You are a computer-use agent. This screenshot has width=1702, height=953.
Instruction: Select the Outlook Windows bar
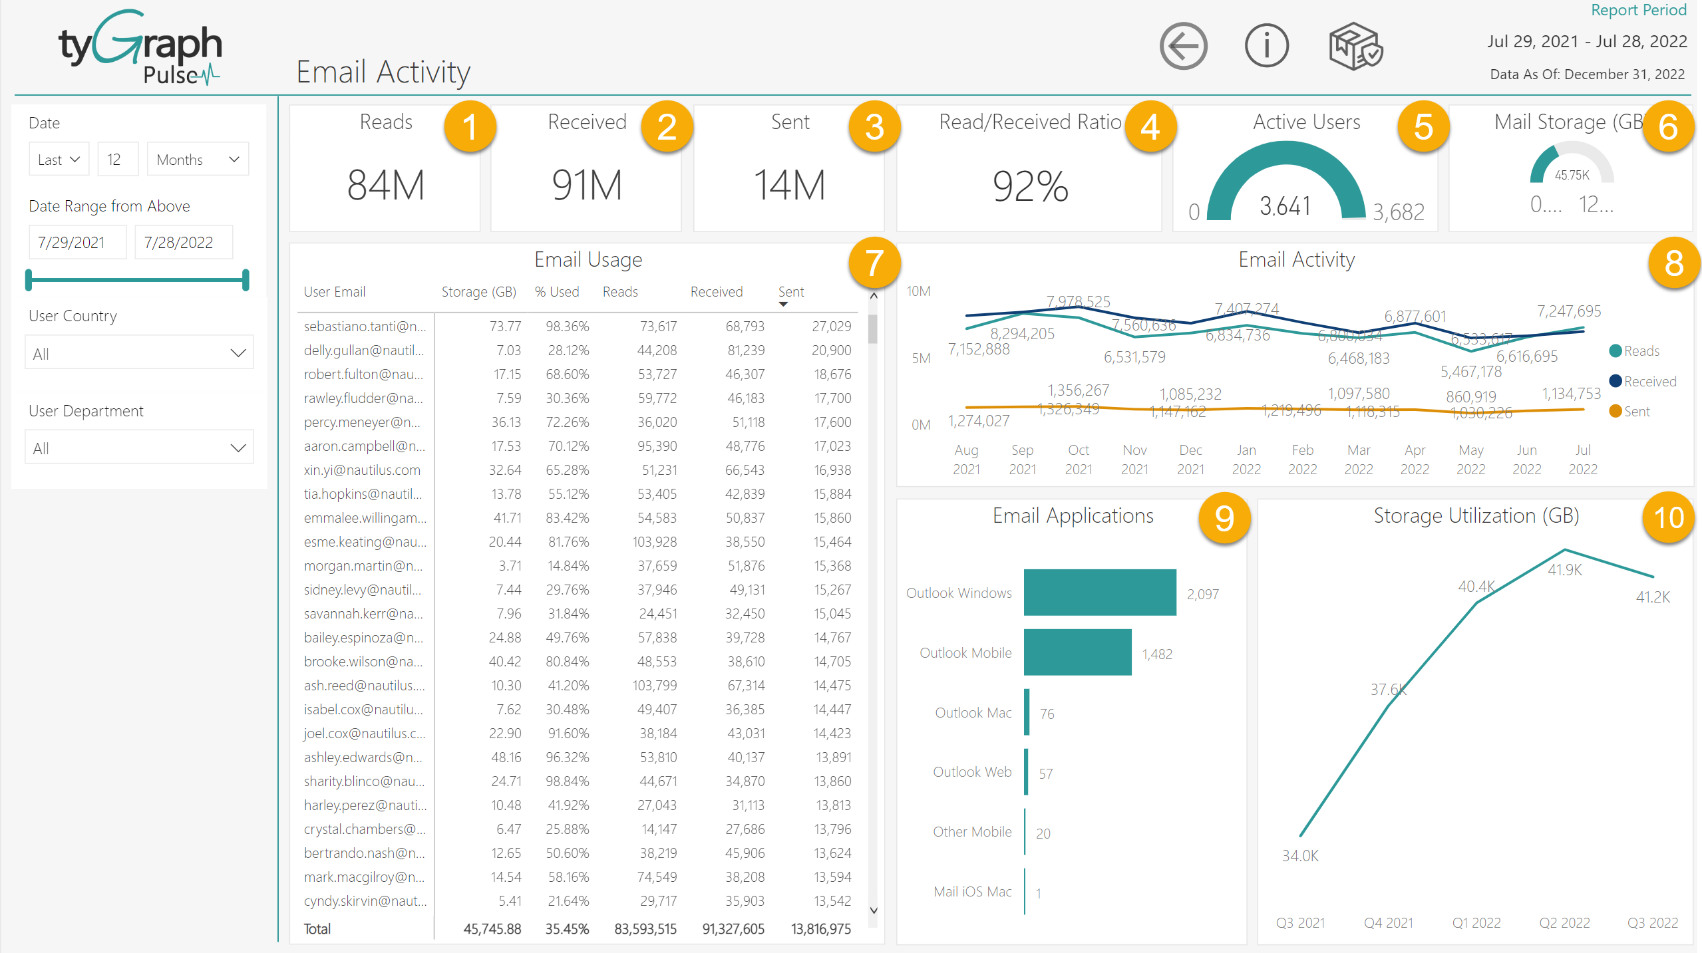(x=1099, y=593)
